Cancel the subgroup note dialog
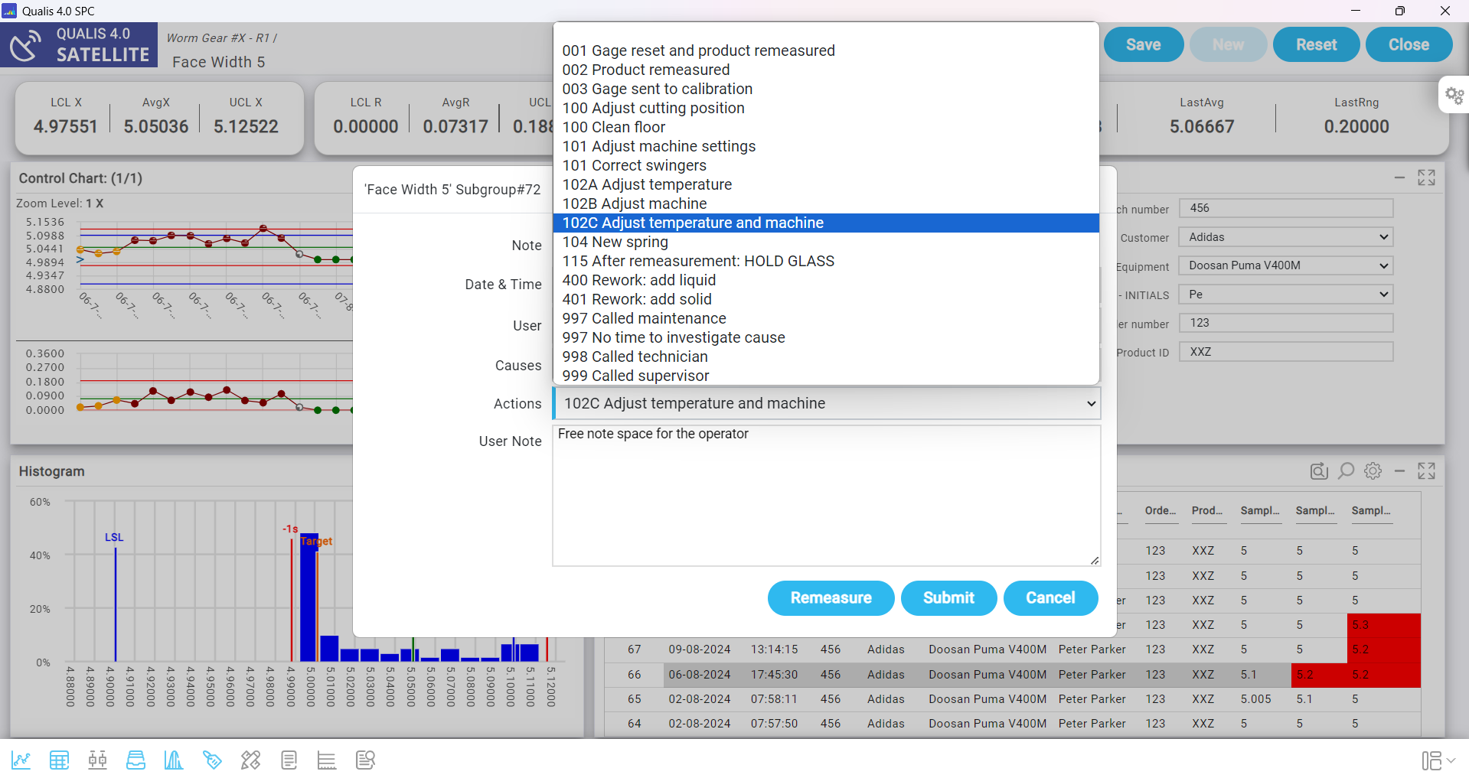Image resolution: width=1469 pixels, height=778 pixels. coord(1050,597)
